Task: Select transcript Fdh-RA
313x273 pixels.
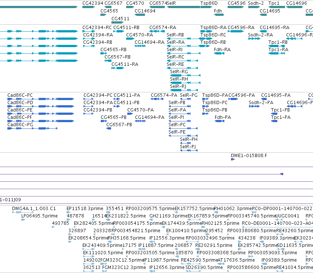Action: [x=222, y=50]
